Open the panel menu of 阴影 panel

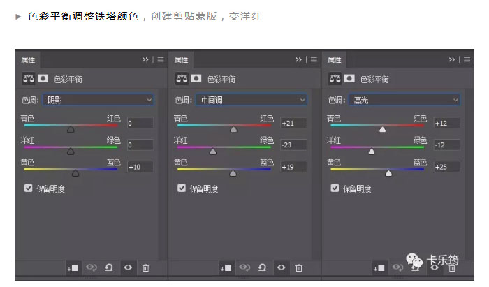click(x=161, y=59)
